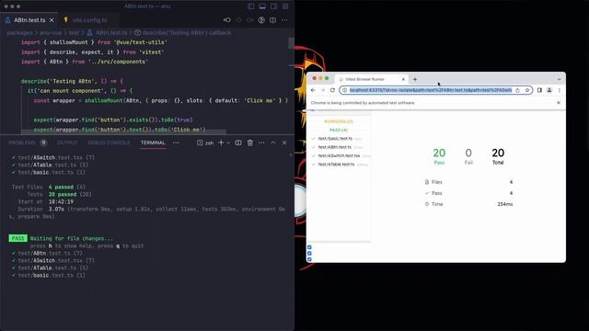This screenshot has width=589, height=331.
Task: Kill terminal with trash icon
Action: [249, 143]
